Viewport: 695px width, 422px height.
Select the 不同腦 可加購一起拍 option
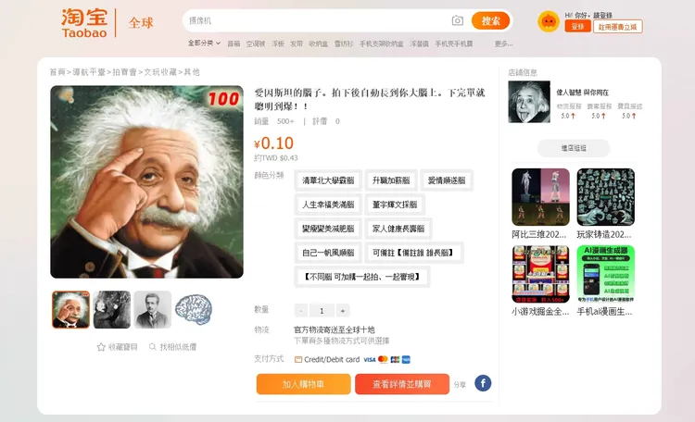(x=361, y=277)
